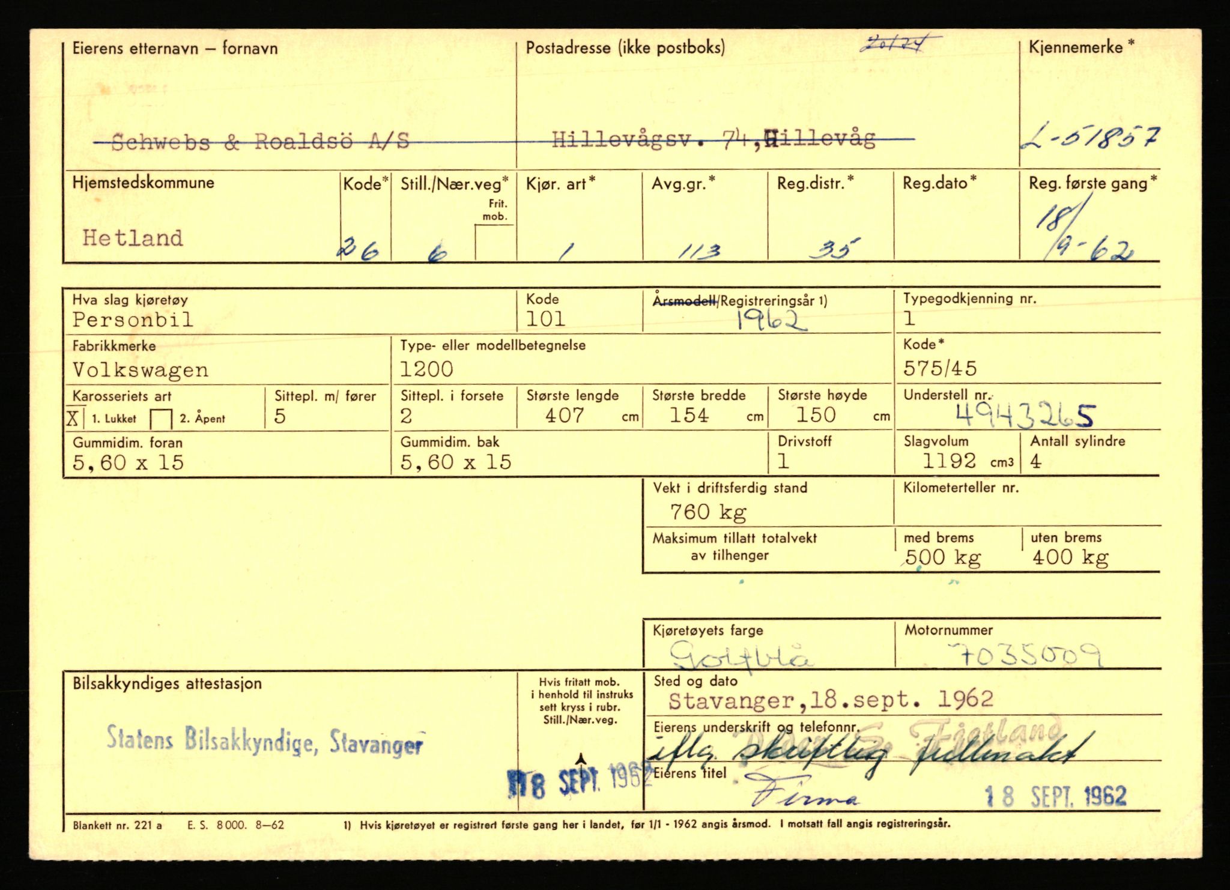Click the make 'Volkswagen'
The width and height of the screenshot is (1230, 890).
(141, 370)
